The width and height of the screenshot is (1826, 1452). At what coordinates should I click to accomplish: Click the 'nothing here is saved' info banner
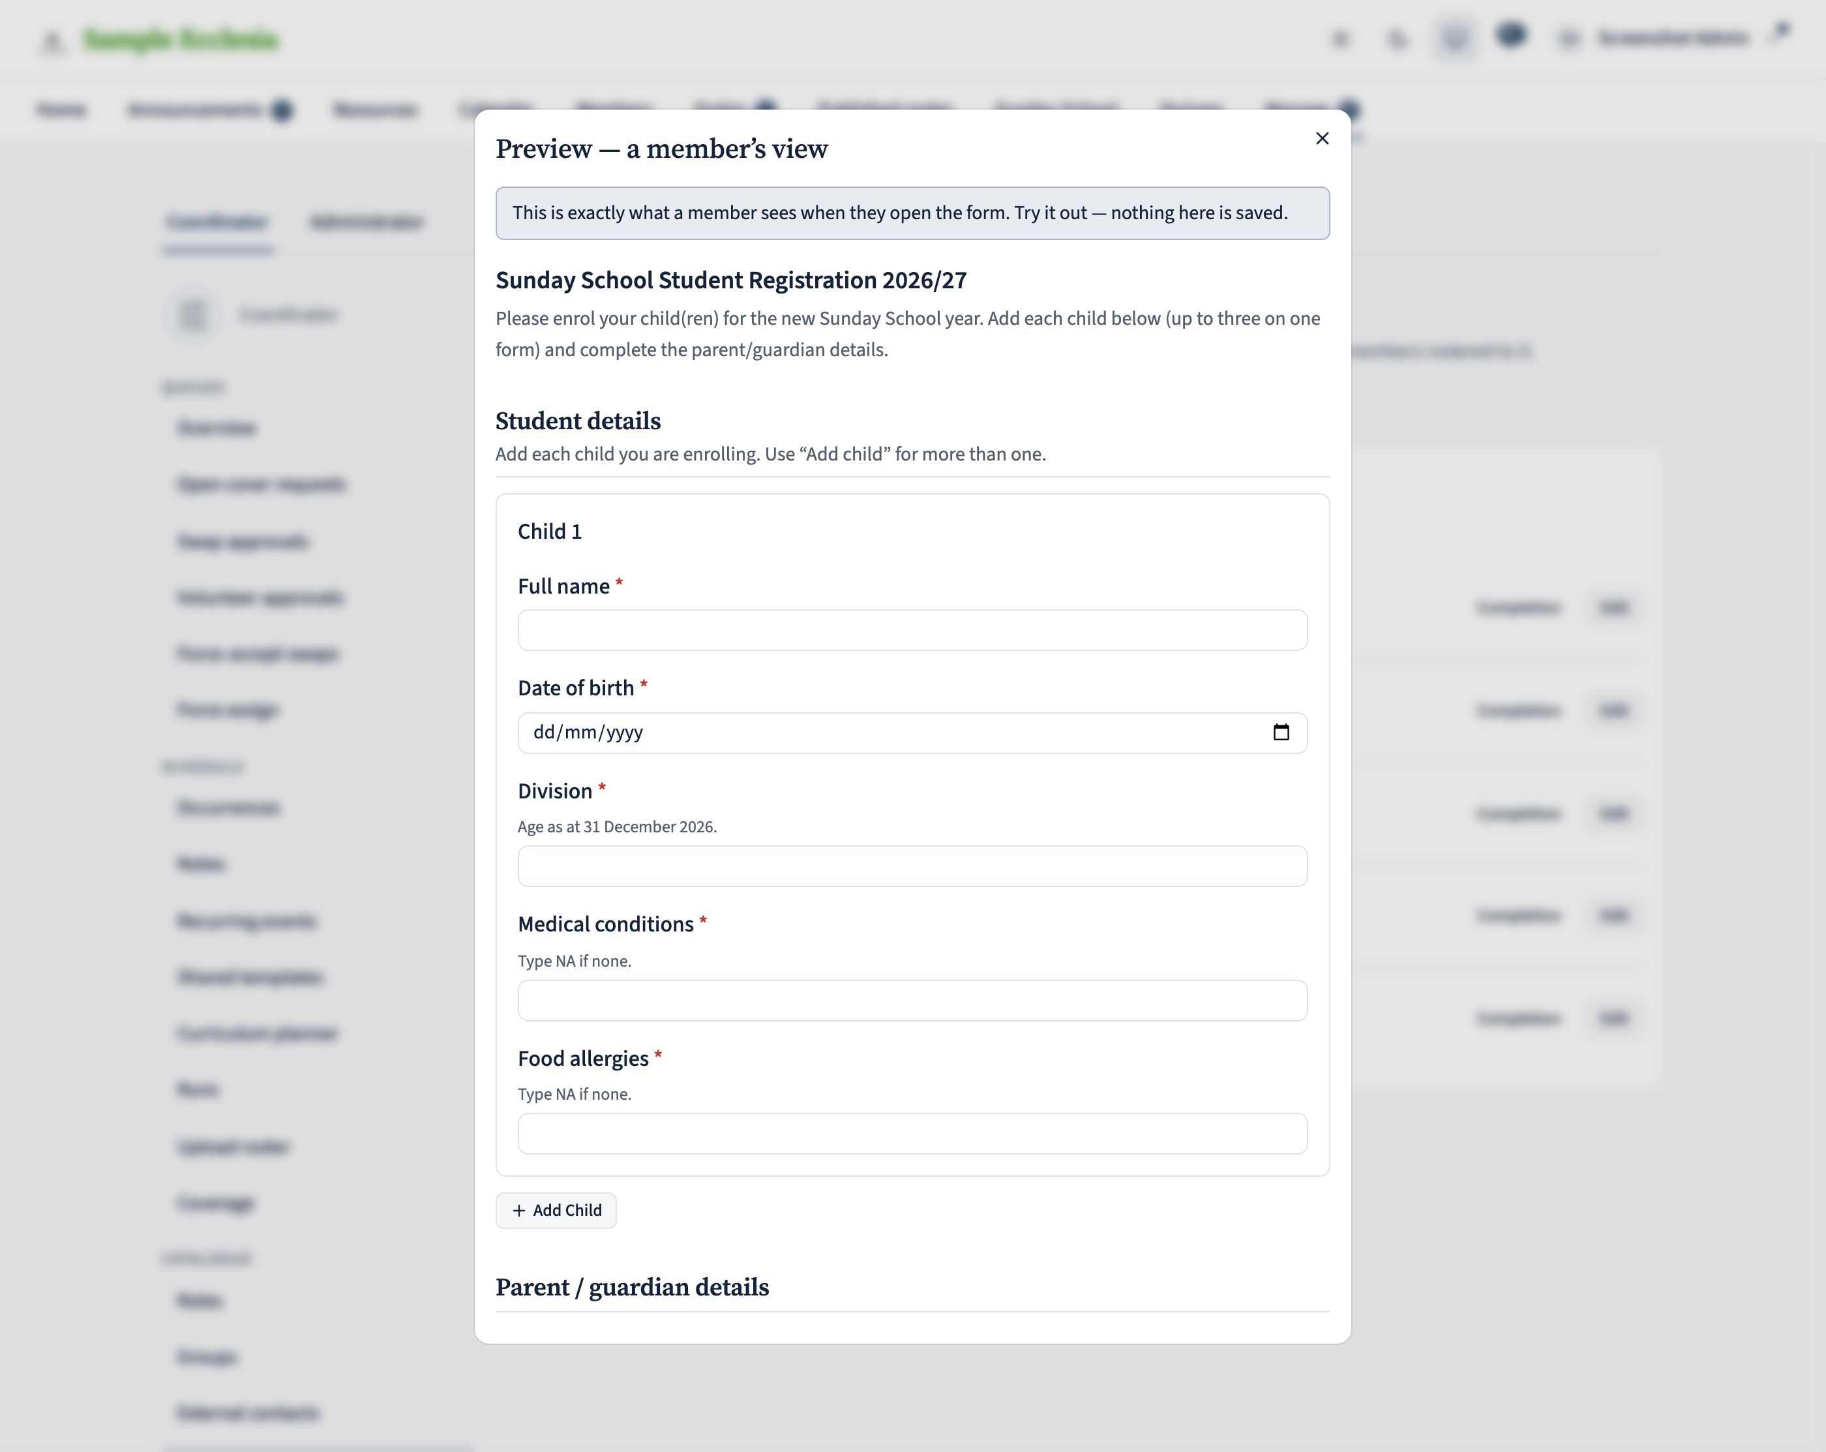(912, 213)
